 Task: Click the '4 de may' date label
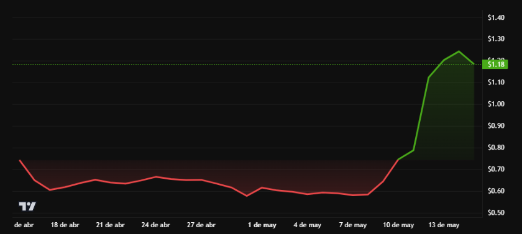coord(307,225)
